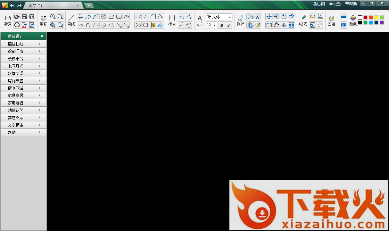Pick the yellow color swatch

pyautogui.click(x=376, y=17)
